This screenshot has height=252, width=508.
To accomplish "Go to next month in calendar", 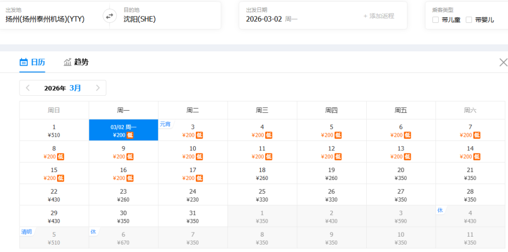I will pyautogui.click(x=98, y=88).
